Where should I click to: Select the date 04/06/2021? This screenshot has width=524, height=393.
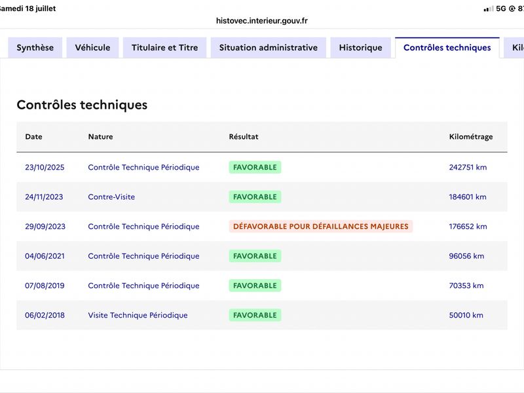click(45, 256)
